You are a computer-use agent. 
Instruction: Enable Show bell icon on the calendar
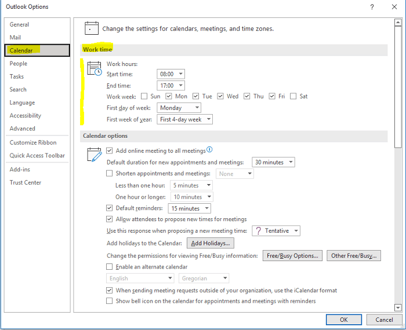[110, 301]
